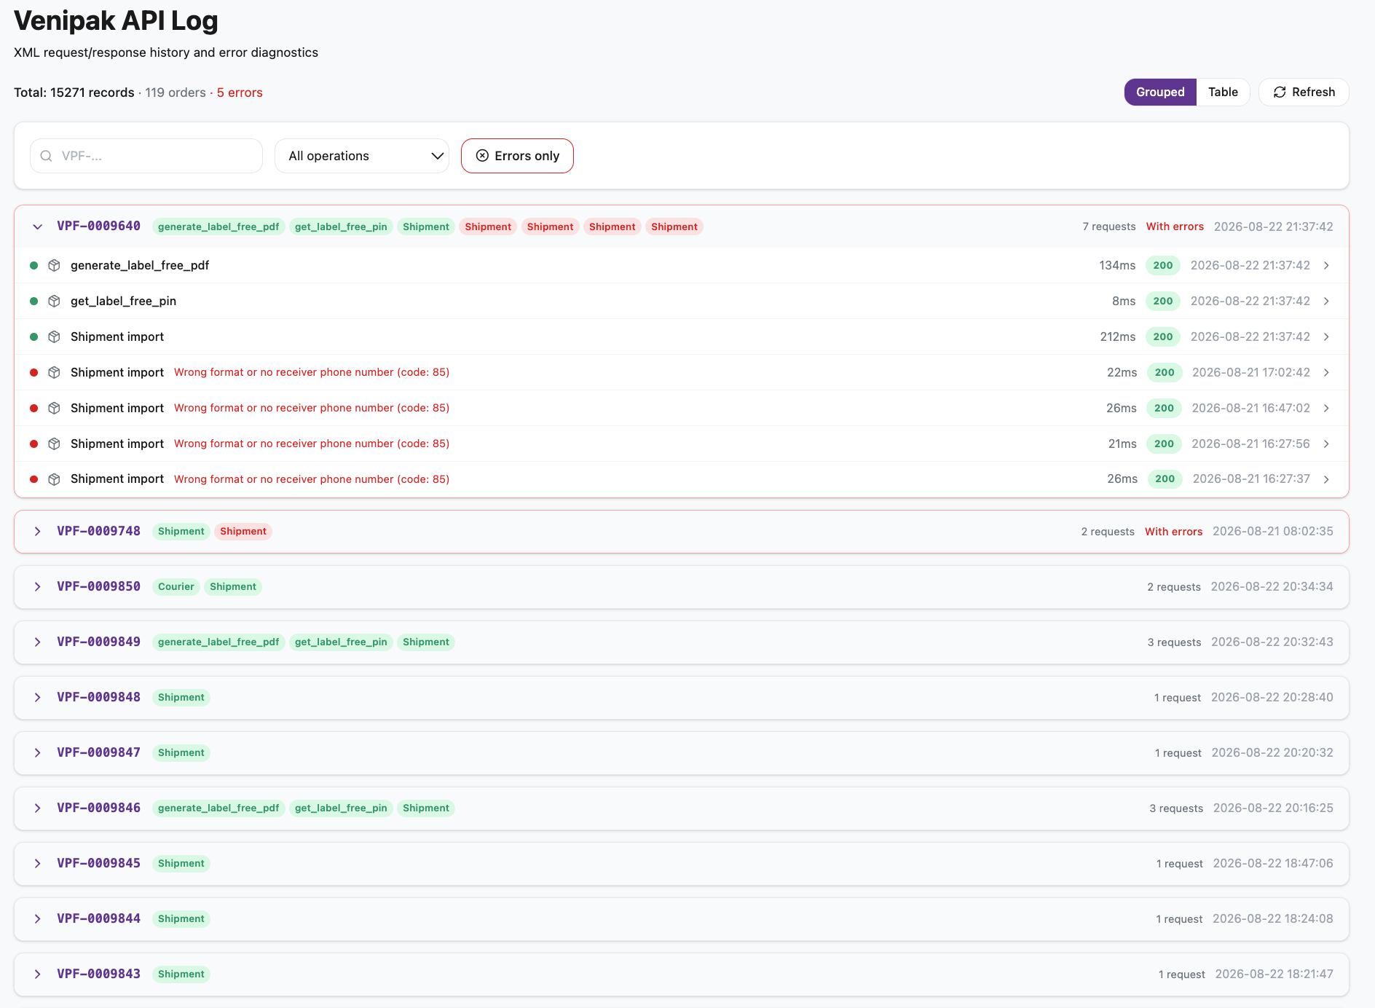1375x1008 pixels.
Task: Click the package icon beside generate_label_free_pdf
Action: [x=54, y=265]
